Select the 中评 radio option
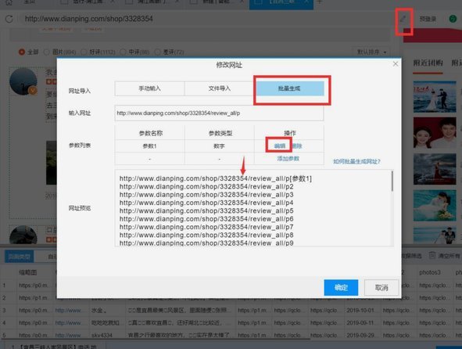 (124, 52)
